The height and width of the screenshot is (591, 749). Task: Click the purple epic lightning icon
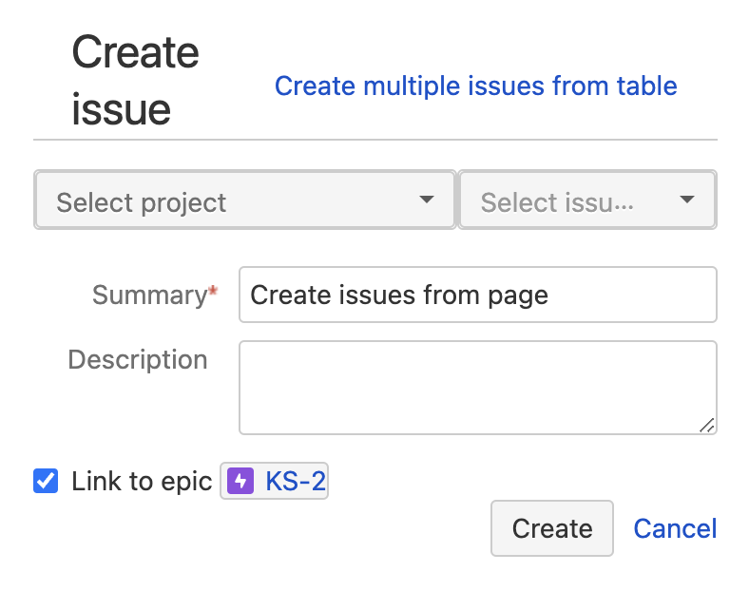point(241,482)
